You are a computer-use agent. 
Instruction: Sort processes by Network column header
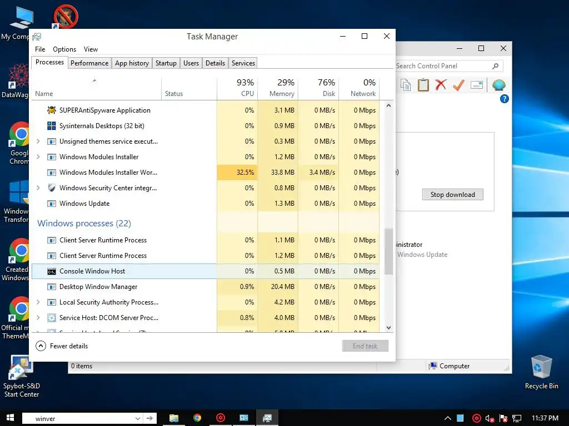[x=360, y=88]
